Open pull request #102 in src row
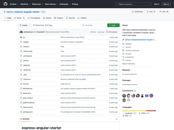This screenshot has width=174, height=130. 82,37
